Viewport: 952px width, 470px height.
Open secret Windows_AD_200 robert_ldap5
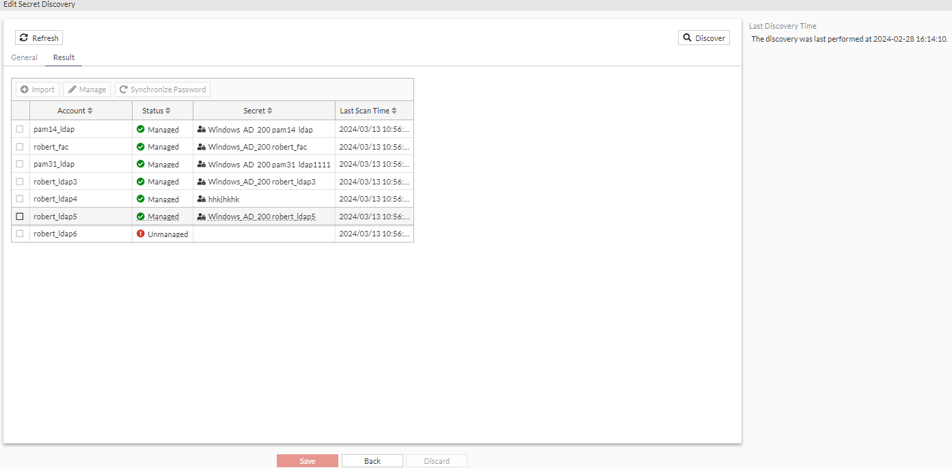(262, 217)
